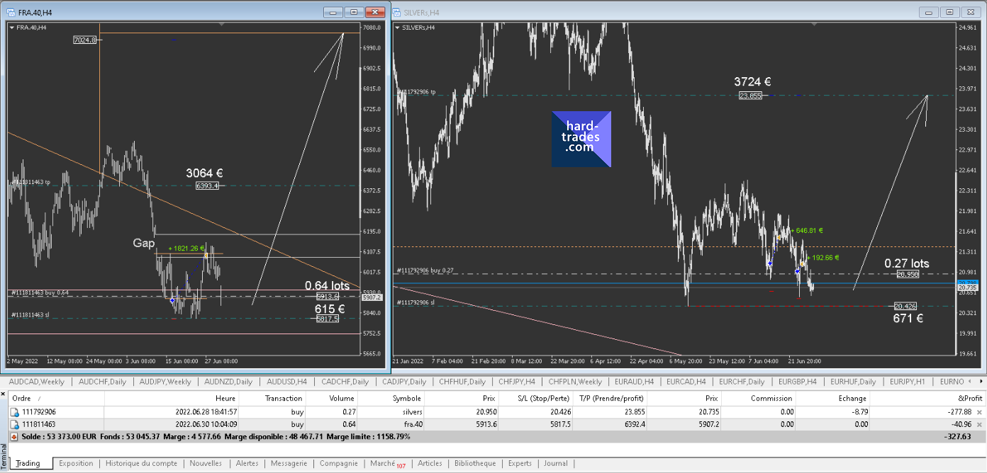Click the order icon of ticket 111811463

pyautogui.click(x=14, y=424)
